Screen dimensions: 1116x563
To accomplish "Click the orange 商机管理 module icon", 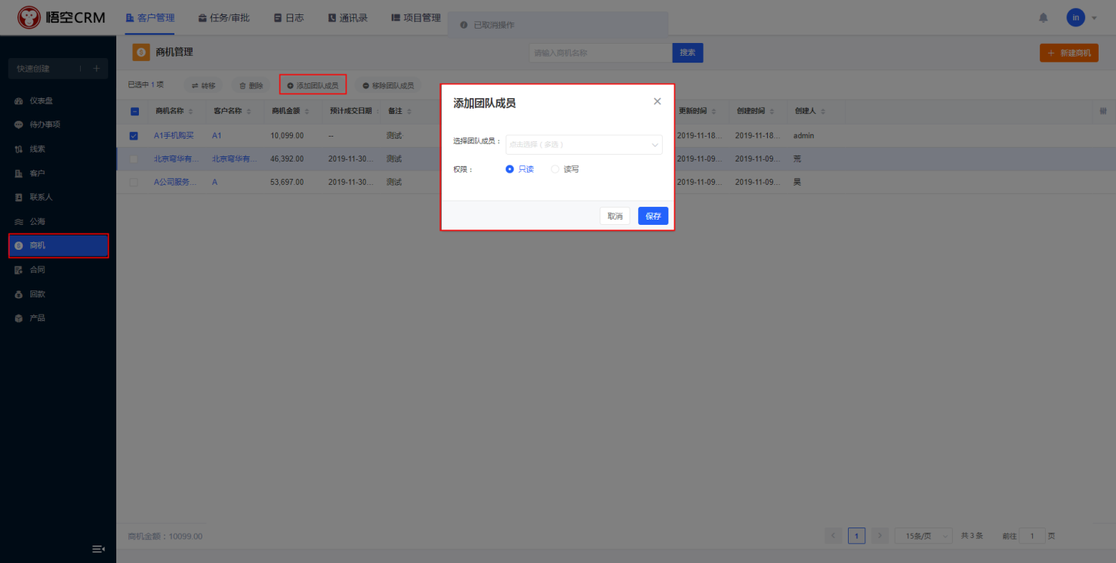I will pyautogui.click(x=141, y=52).
